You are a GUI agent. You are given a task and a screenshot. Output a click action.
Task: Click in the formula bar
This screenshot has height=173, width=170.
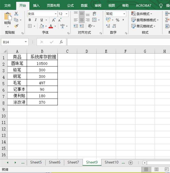pos(118,42)
